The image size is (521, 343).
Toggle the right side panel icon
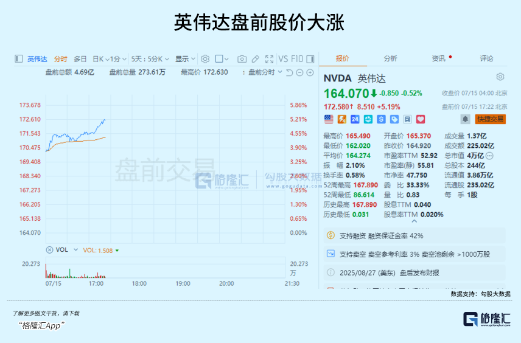click(x=310, y=59)
